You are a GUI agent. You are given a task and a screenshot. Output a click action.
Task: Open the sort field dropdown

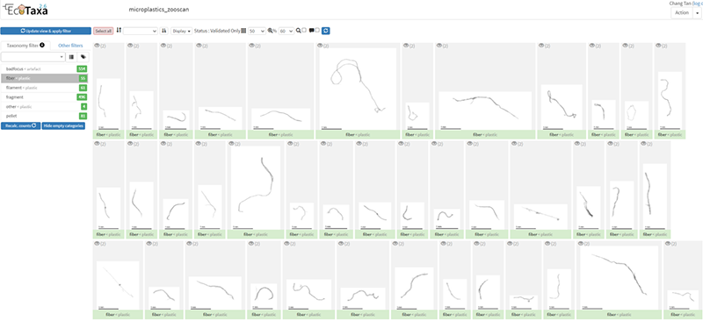pos(141,31)
